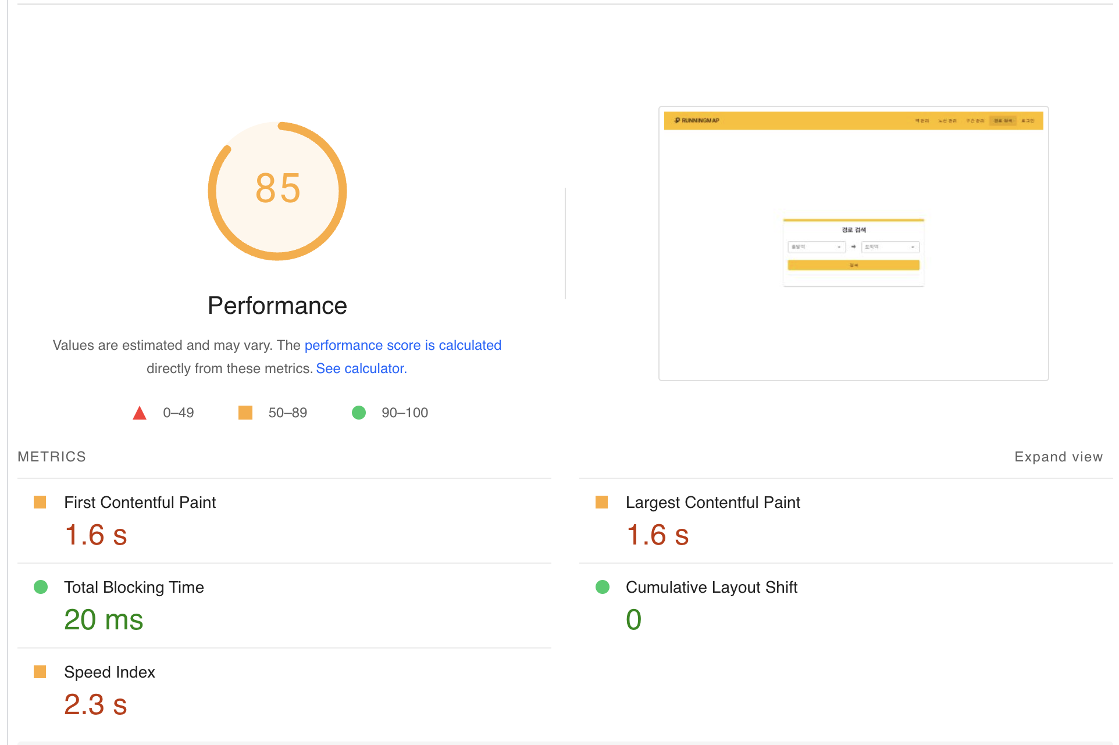Click the Performance score gauge showing 85

pyautogui.click(x=277, y=191)
